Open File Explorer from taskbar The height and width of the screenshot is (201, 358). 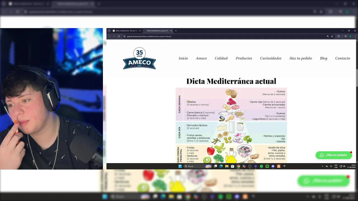227,166
